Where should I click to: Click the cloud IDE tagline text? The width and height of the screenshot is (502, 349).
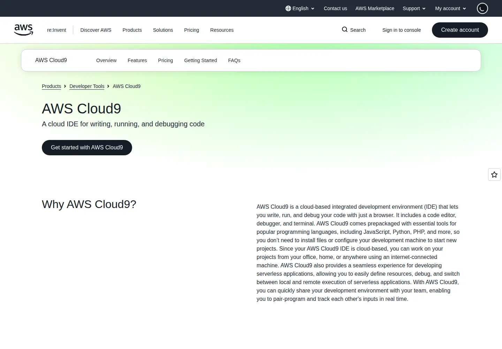[123, 124]
